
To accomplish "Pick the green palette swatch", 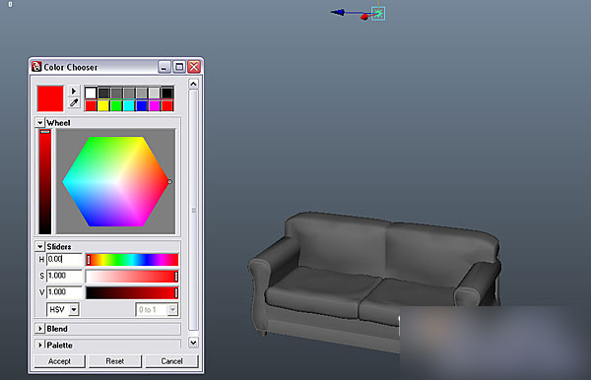I will click(116, 105).
